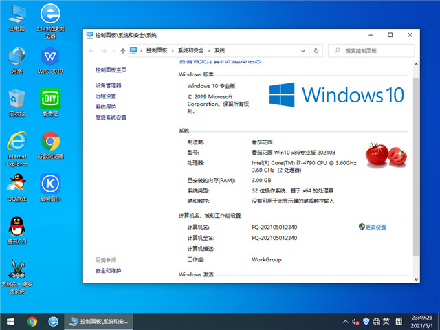Click the computer icon in address bar
The height and width of the screenshot is (330, 440).
pos(133,50)
